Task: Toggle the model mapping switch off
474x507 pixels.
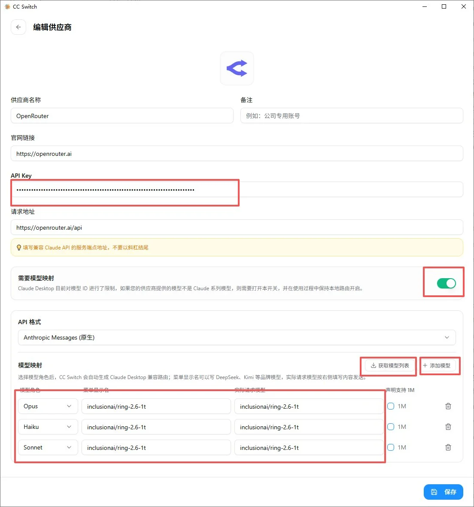Action: (446, 283)
